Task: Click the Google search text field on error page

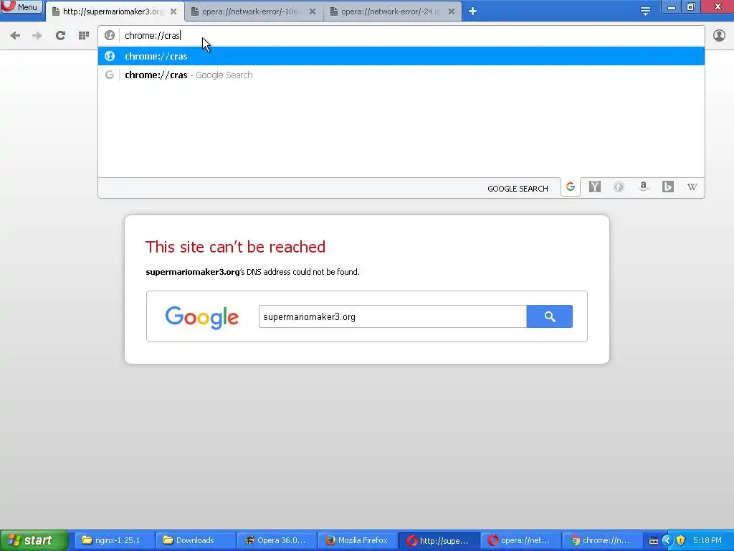Action: click(x=392, y=316)
